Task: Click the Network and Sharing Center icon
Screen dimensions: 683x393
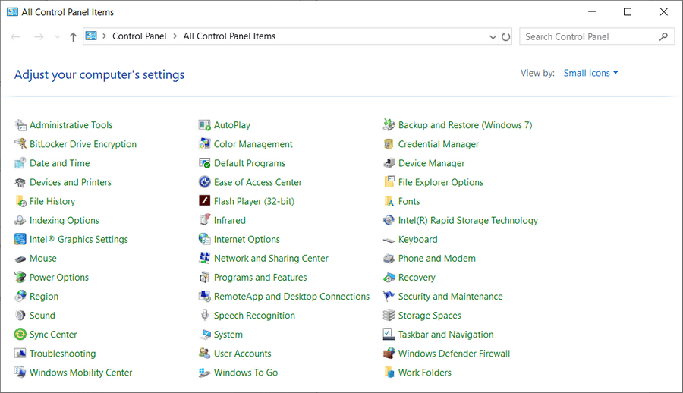Action: pos(205,259)
